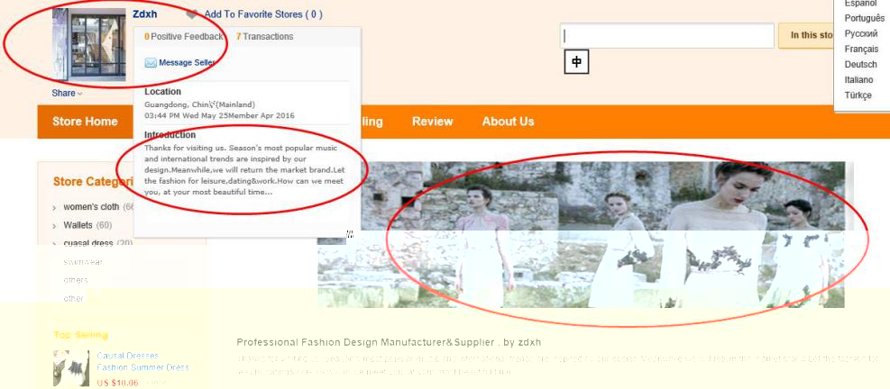
Task: Open Causal Dresses Fashion Summer Dress product
Action: pyautogui.click(x=142, y=362)
